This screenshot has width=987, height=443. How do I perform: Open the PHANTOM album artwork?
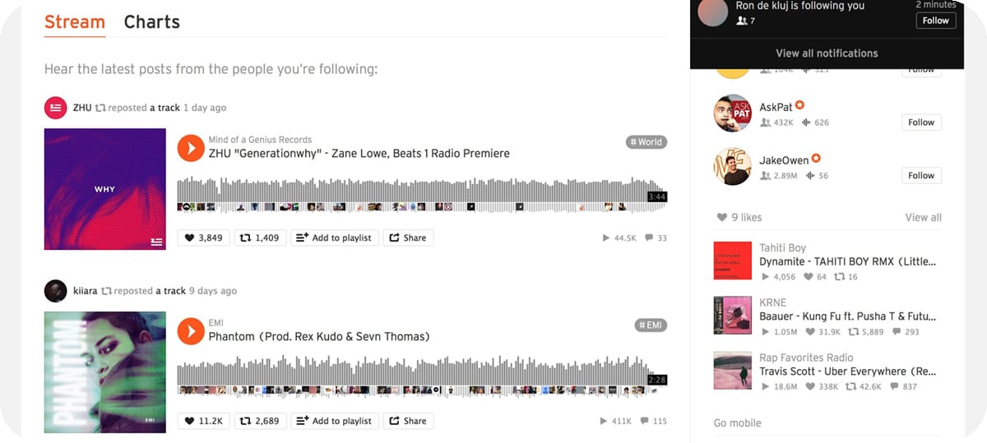coord(105,372)
